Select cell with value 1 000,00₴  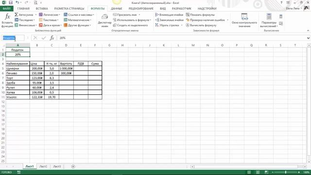(66, 68)
